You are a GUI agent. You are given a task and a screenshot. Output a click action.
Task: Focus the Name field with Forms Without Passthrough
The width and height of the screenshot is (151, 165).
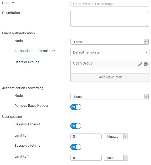point(110,4)
